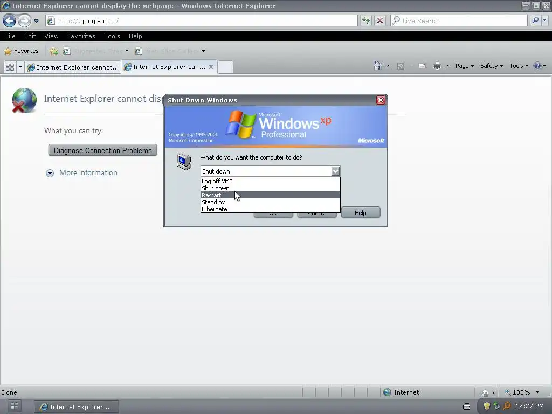
Task: Open the View menu
Action: [x=51, y=36]
